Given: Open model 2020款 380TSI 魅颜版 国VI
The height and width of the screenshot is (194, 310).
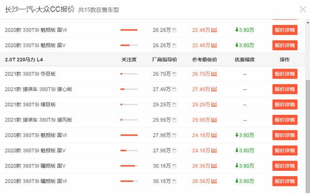Looking at the screenshot, I should [36, 135].
